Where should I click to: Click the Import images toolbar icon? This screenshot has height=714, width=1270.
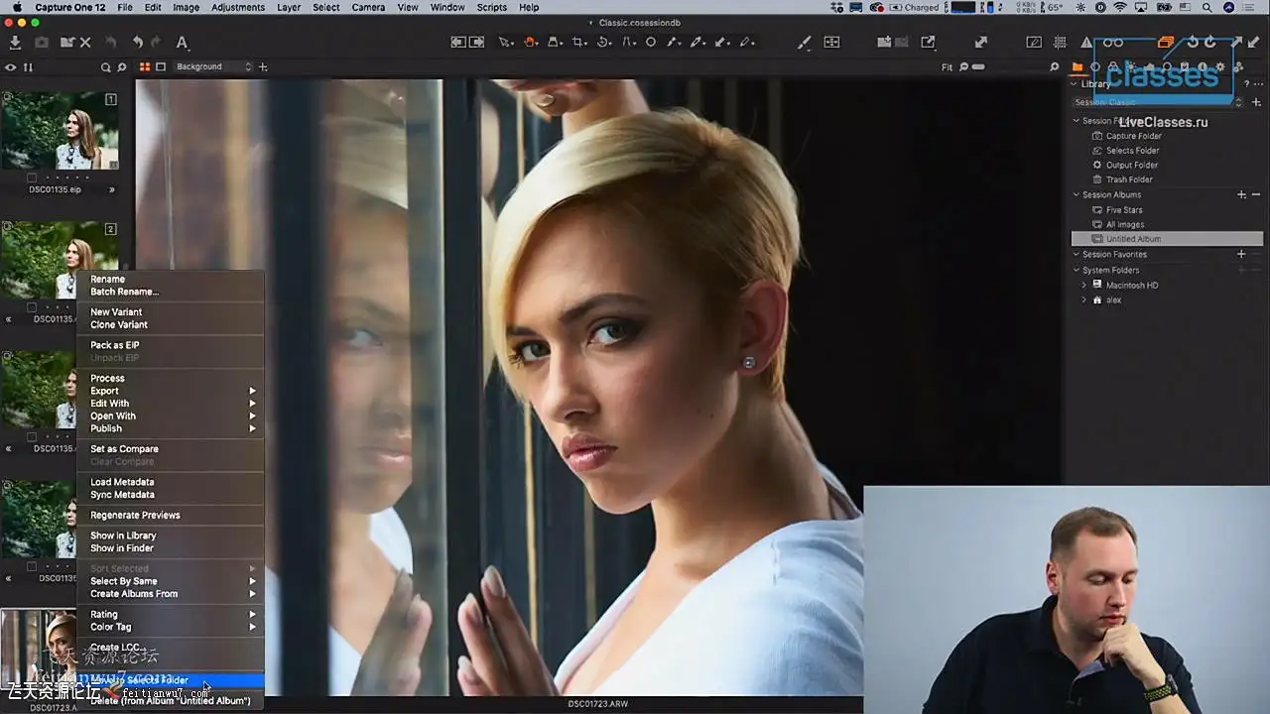(x=15, y=43)
